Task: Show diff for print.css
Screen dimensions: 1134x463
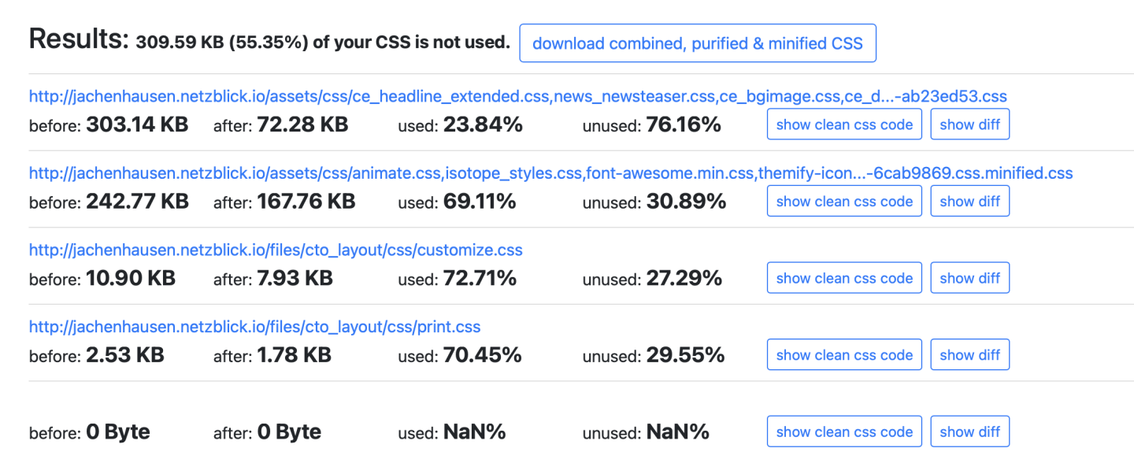Action: [x=969, y=355]
